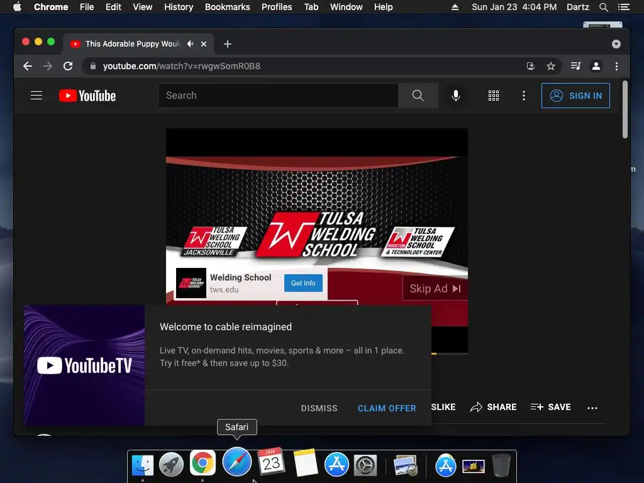Open System Preferences from the Dock
Screen dimensions: 644x483
(365, 465)
